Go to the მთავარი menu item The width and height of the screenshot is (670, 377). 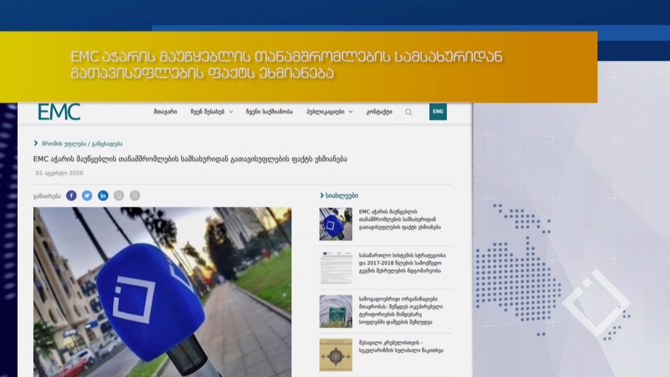point(165,112)
